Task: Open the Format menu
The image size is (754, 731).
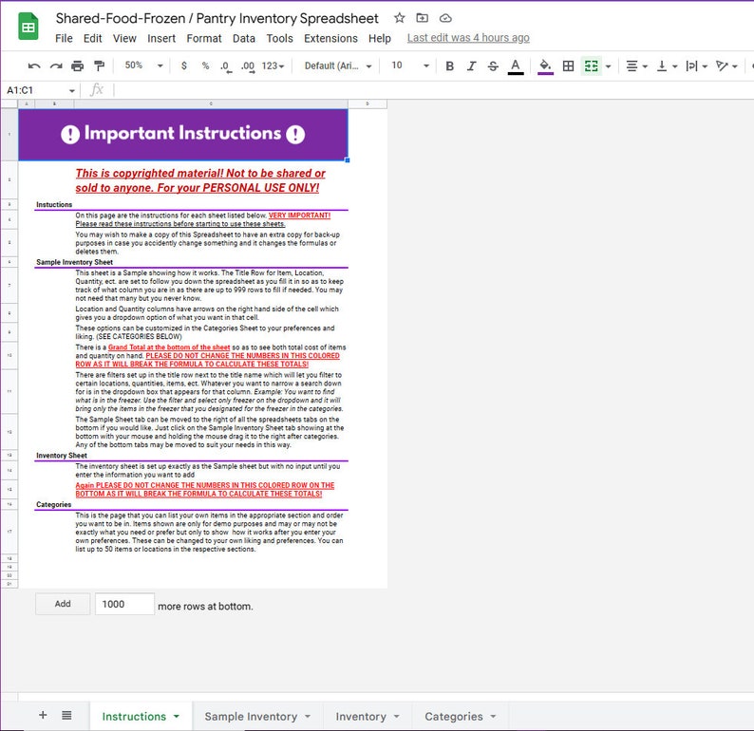Action: pyautogui.click(x=204, y=38)
